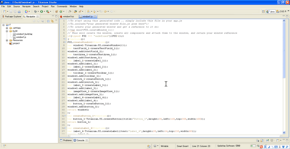Open the New wizard dropdown arrow
Viewport: 290px width, 149px height.
click(x=7, y=12)
